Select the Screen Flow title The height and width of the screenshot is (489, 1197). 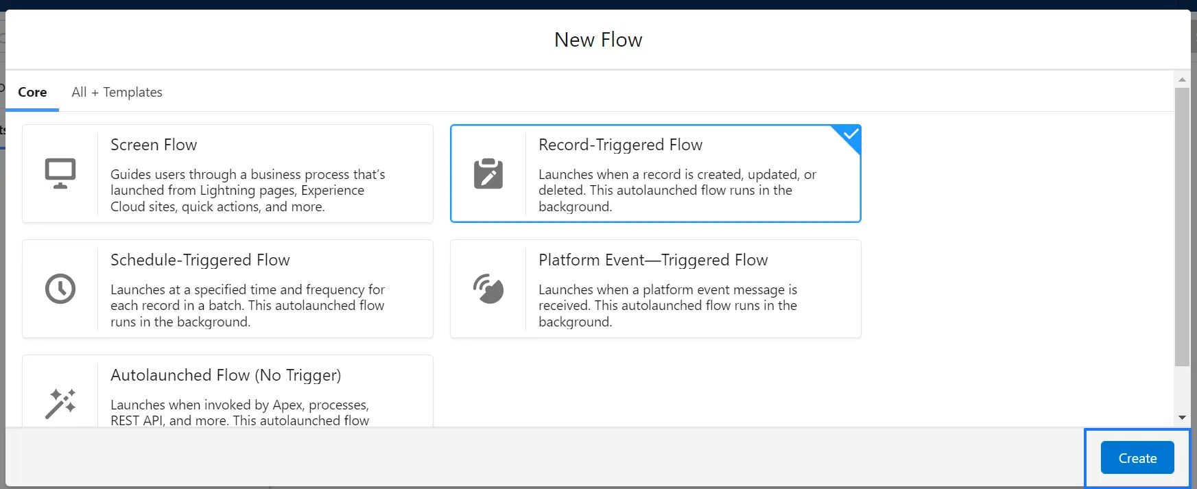pyautogui.click(x=154, y=145)
